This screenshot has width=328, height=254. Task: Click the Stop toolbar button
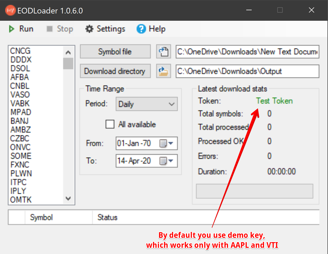(x=60, y=29)
